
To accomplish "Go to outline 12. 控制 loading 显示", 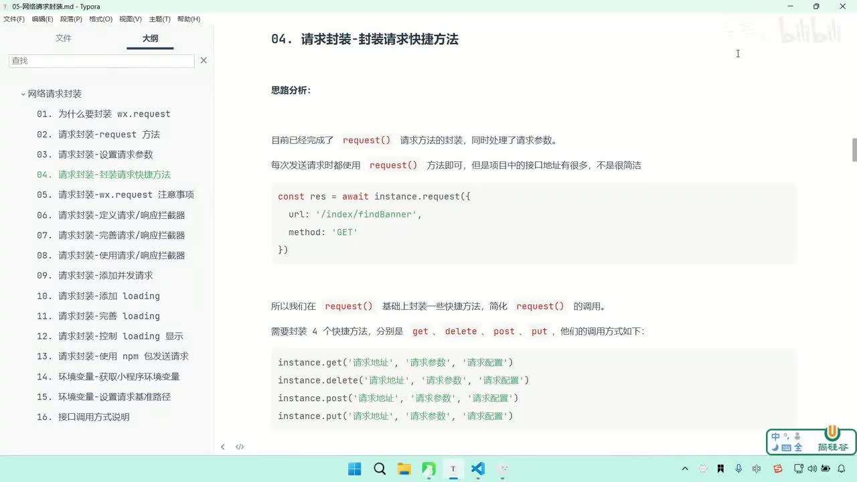I will click(x=110, y=336).
